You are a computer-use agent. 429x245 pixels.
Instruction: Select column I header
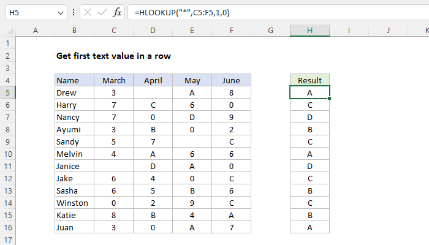[349, 31]
